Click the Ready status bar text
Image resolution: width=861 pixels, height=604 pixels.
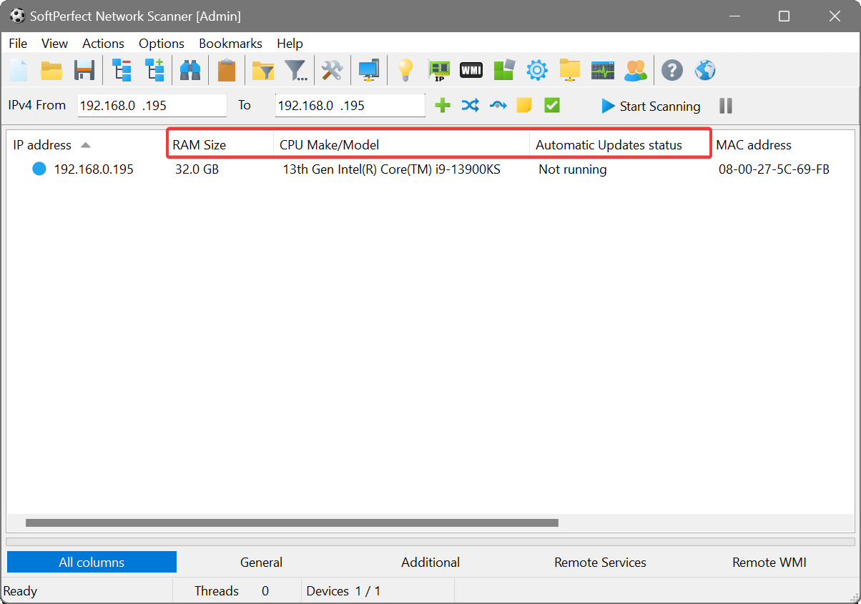20,591
